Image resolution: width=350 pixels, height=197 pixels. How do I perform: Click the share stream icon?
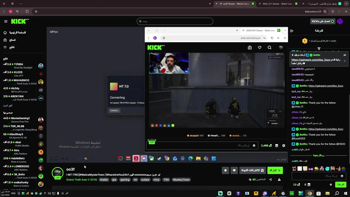(270, 179)
